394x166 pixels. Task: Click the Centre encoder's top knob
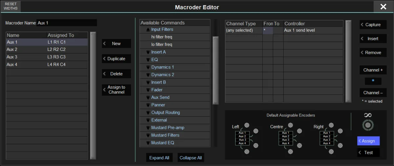pos(291,125)
